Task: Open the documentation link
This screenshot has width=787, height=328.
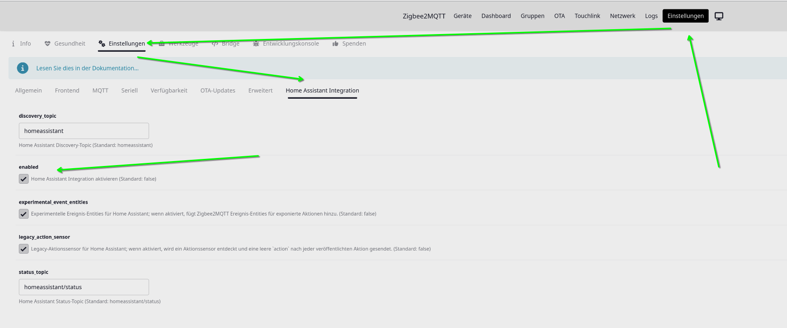Action: click(87, 68)
